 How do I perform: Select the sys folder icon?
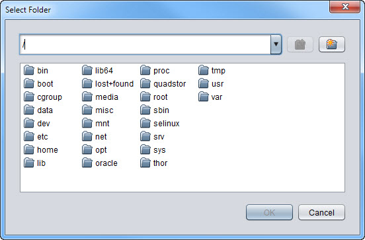(x=145, y=149)
